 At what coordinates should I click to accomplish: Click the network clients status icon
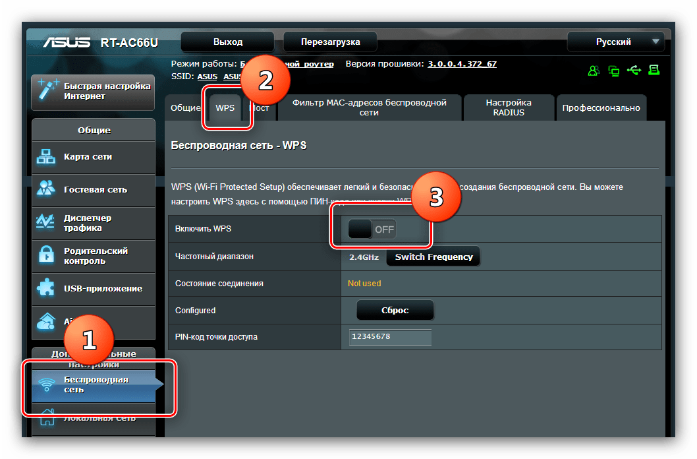(614, 71)
